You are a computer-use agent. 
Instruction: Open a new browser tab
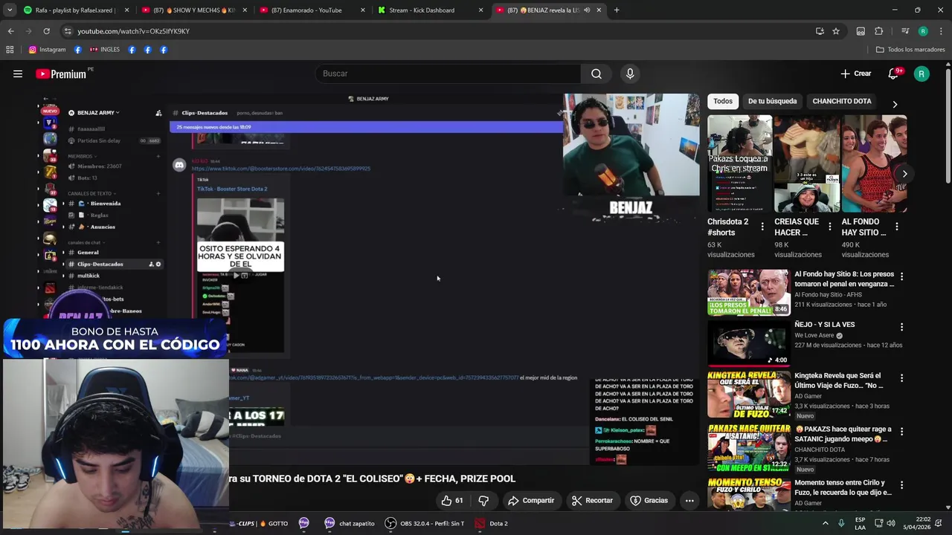coord(617,10)
